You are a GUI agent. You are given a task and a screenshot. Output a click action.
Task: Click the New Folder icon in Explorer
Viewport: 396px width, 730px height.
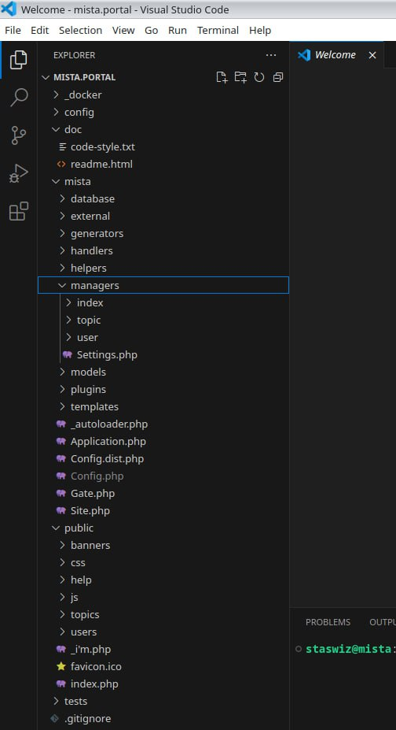240,77
